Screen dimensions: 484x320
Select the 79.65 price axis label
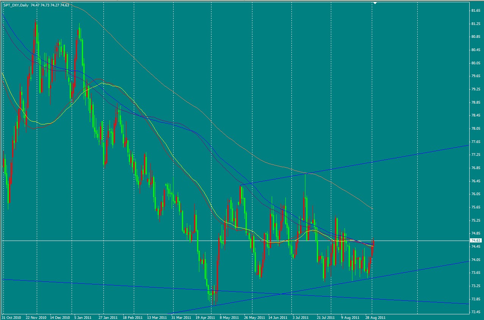coord(476,76)
